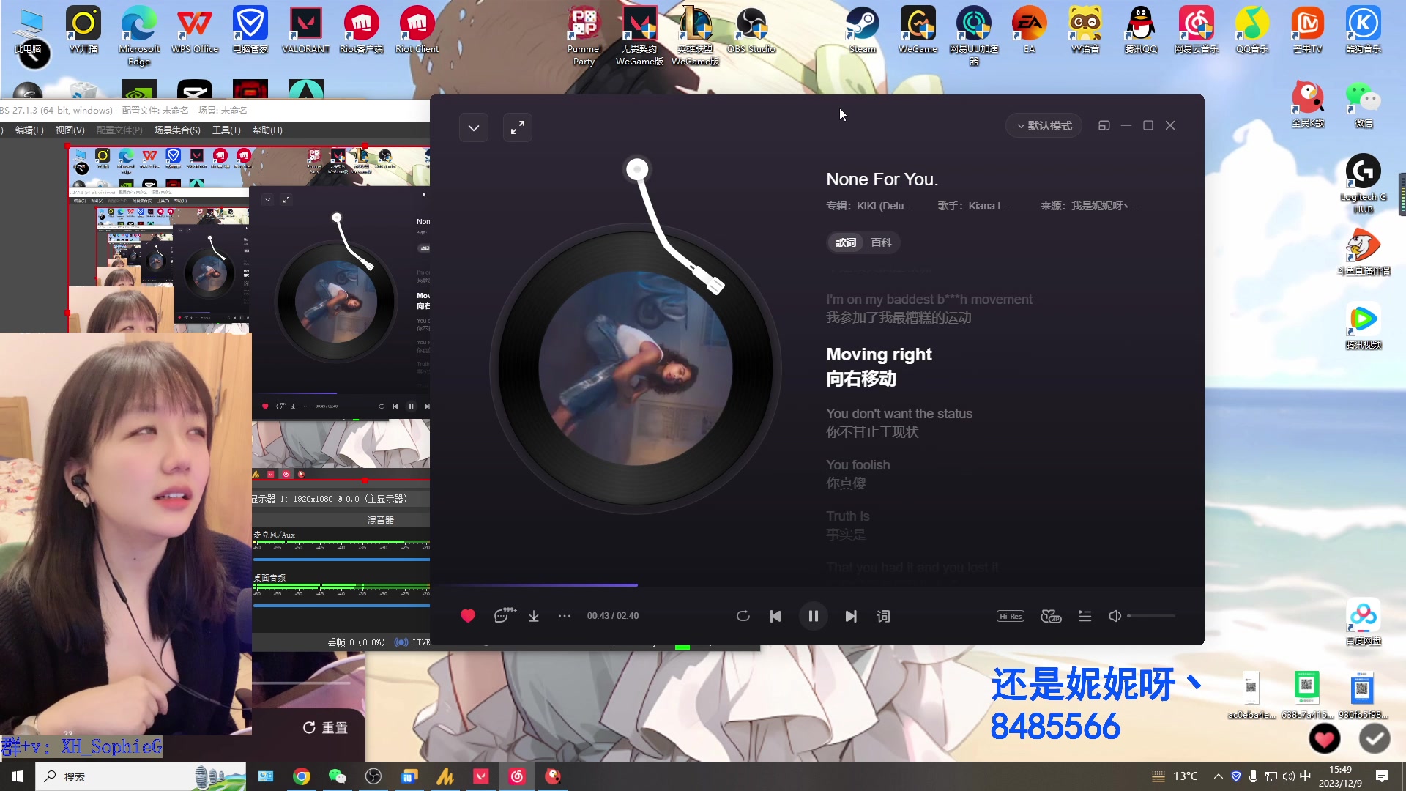Select the 歌词 lyrics tab
The width and height of the screenshot is (1406, 791).
[846, 242]
